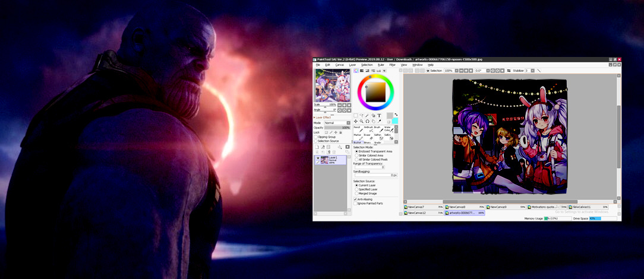Click the cyan background color swatch
This screenshot has width=644, height=279.
[395, 121]
